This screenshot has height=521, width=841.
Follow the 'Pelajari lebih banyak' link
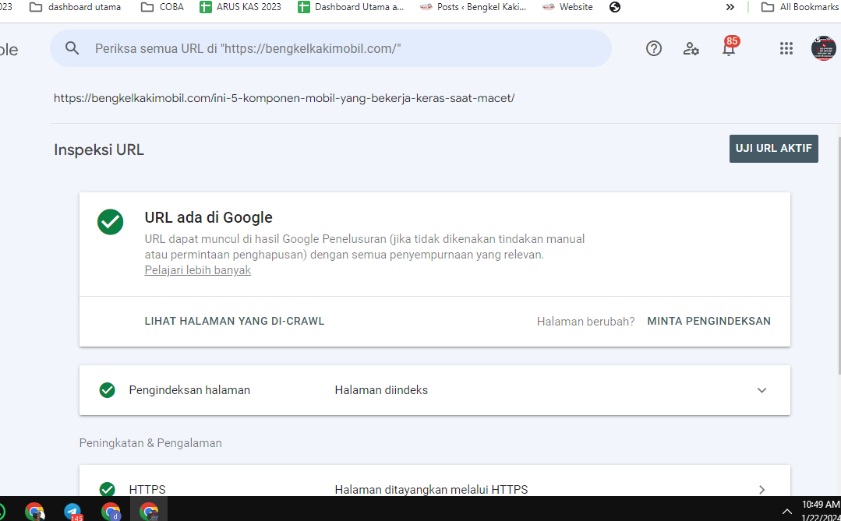(198, 270)
